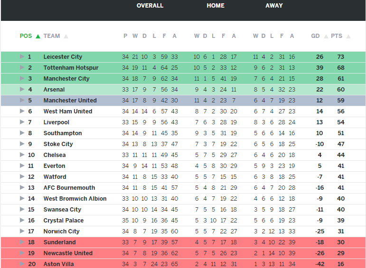
Task: Click the Manchester City team name
Action: (66, 79)
